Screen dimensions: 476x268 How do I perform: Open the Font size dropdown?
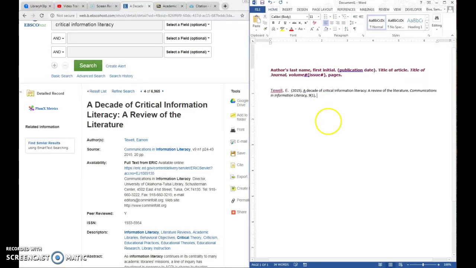(x=318, y=17)
